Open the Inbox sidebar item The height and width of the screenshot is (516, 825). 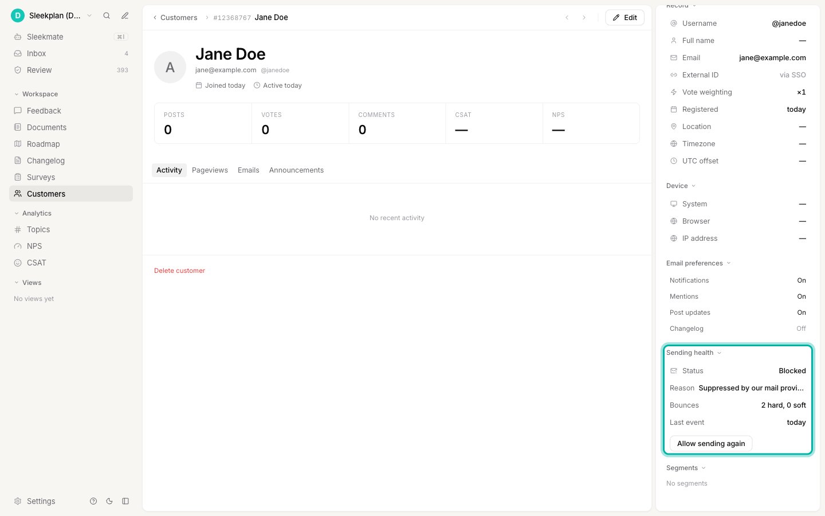71,53
